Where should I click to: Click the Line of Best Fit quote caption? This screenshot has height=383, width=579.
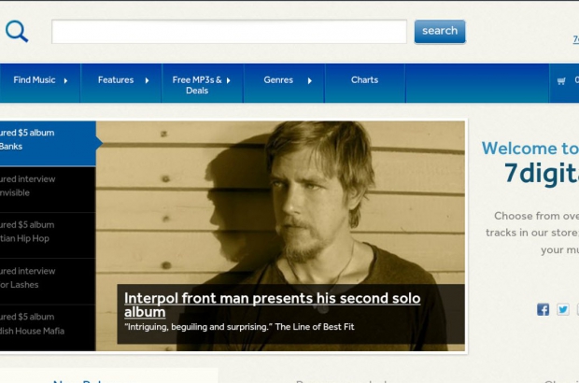click(239, 327)
